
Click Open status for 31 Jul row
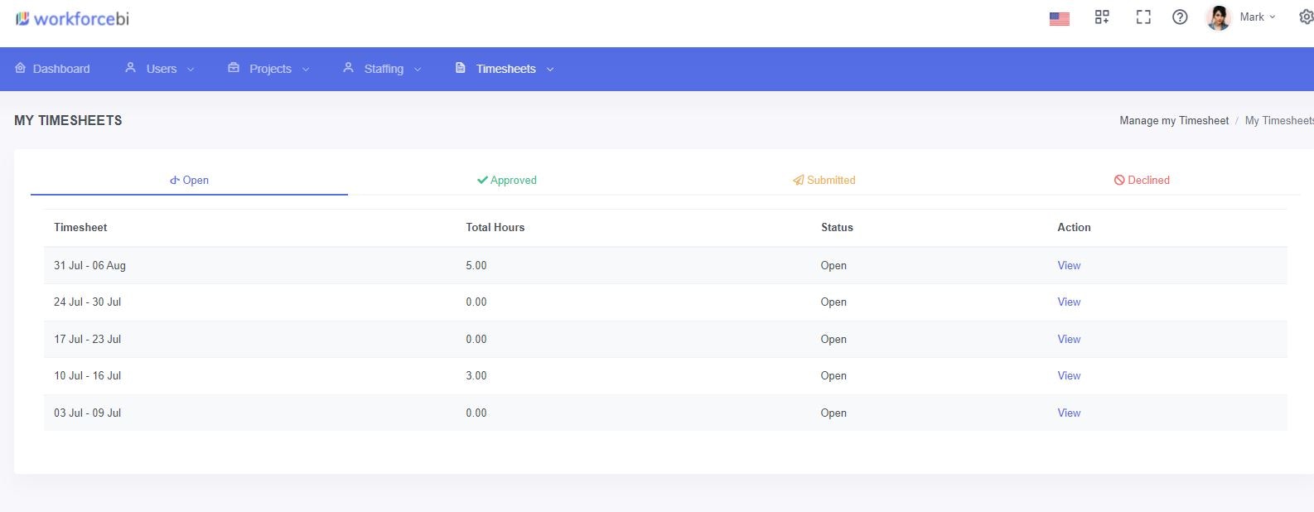click(833, 265)
